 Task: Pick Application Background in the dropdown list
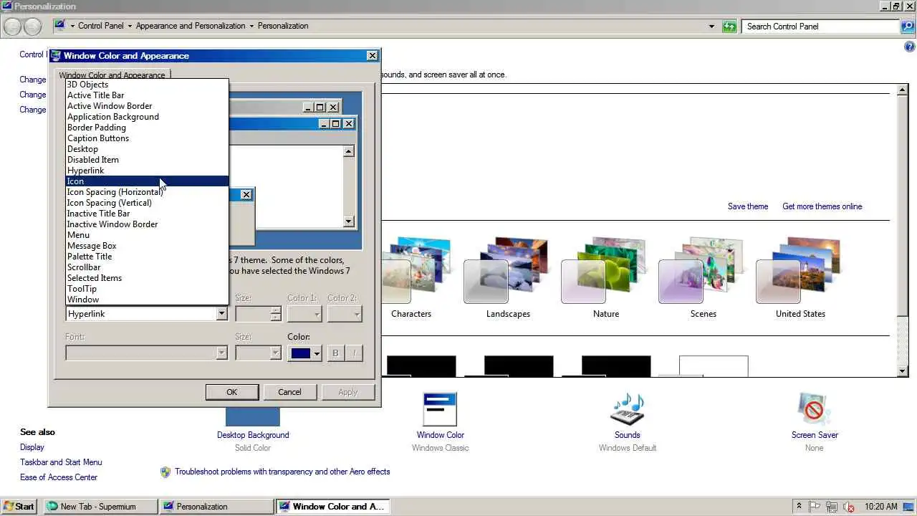click(147, 117)
